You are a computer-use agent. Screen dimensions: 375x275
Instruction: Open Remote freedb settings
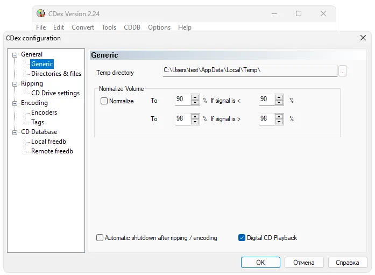pyautogui.click(x=52, y=151)
